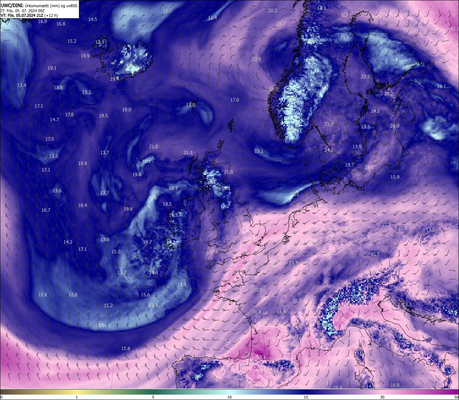Screen dimensions: 459x400
Task: Click the map value 18.5
Action: click(x=167, y=204)
